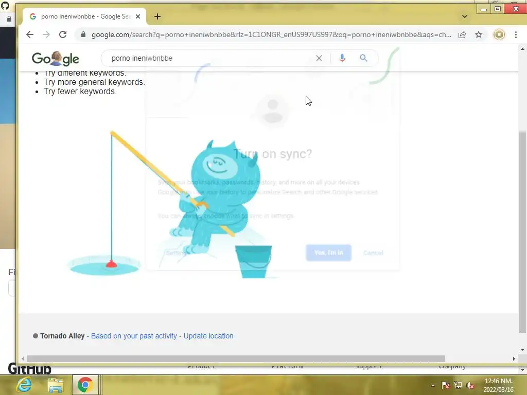527x395 pixels.
Task: Bookmark this page with the star
Action: click(x=479, y=34)
